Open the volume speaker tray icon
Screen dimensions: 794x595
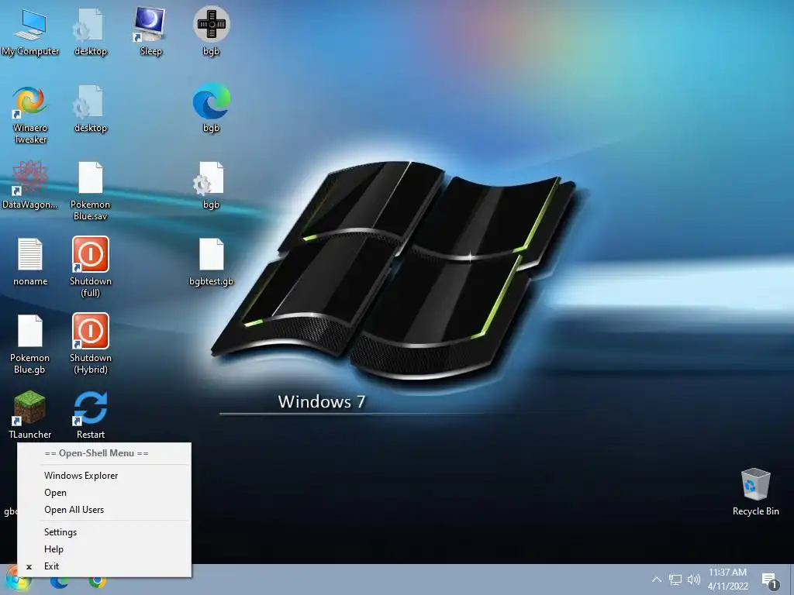[x=694, y=580]
